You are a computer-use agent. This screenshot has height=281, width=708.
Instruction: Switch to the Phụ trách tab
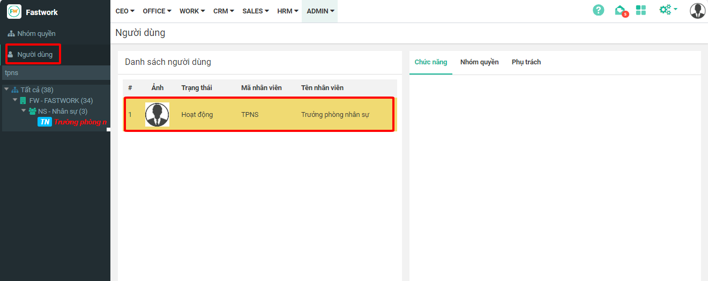(x=526, y=62)
